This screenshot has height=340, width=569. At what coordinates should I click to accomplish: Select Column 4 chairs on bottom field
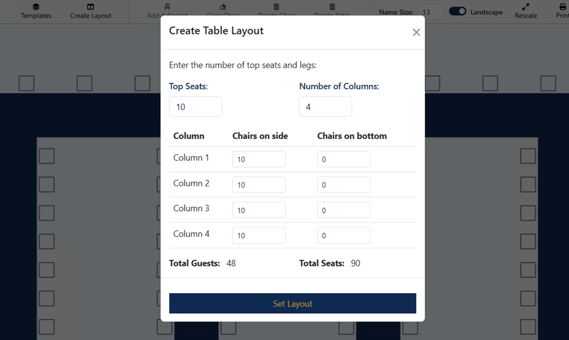pyautogui.click(x=344, y=235)
